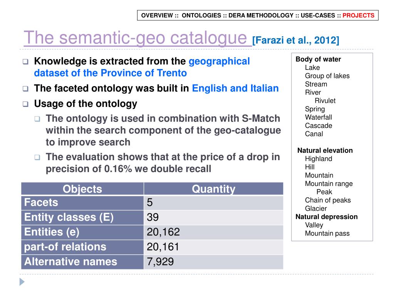The width and height of the screenshot is (394, 296).
Task: Click the quantity value 39
Action: (x=153, y=217)
